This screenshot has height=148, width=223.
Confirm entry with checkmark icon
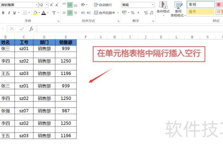click(x=22, y=29)
